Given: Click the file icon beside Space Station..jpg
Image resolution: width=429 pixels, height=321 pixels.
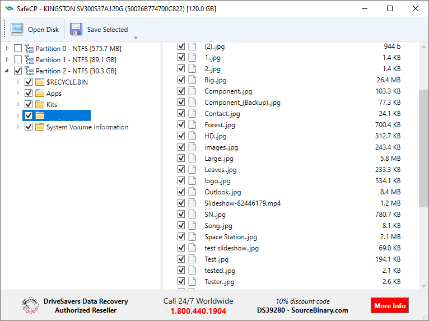Looking at the screenshot, I should pos(192,237).
